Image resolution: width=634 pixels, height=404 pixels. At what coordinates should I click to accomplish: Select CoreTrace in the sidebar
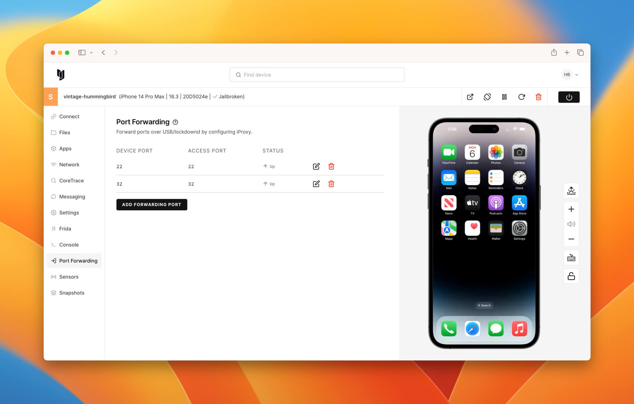click(74, 181)
